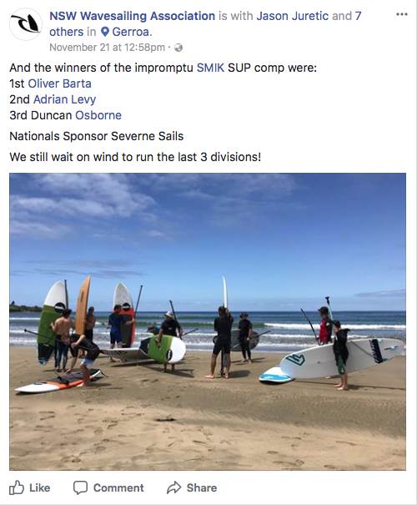417x505 pixels.
Task: Open the post options three-dot menu
Action: tap(402, 14)
